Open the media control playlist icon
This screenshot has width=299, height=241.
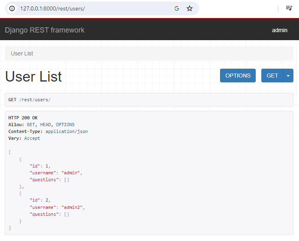[x=289, y=8]
